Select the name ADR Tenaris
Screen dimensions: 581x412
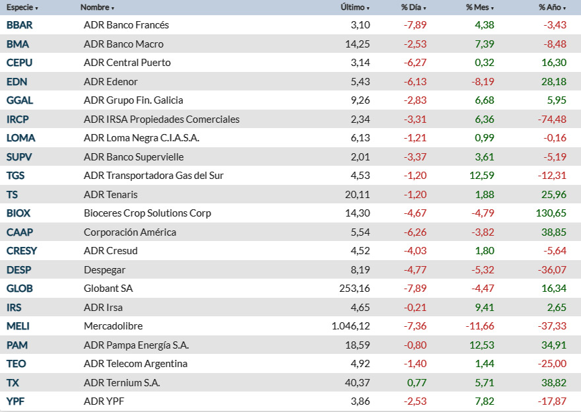(111, 195)
